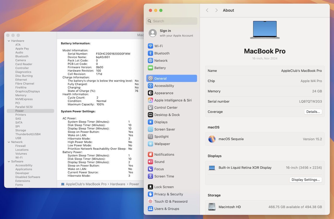Select Storage in System Information hardware list

pyautogui.click(x=21, y=130)
